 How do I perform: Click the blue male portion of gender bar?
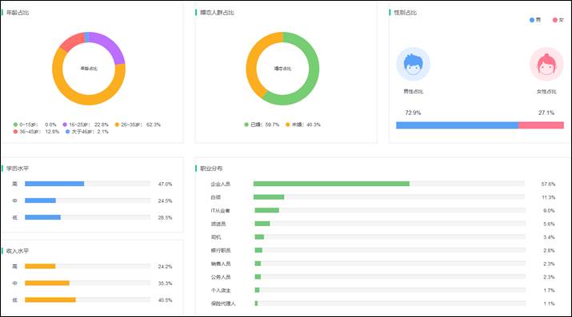click(457, 125)
